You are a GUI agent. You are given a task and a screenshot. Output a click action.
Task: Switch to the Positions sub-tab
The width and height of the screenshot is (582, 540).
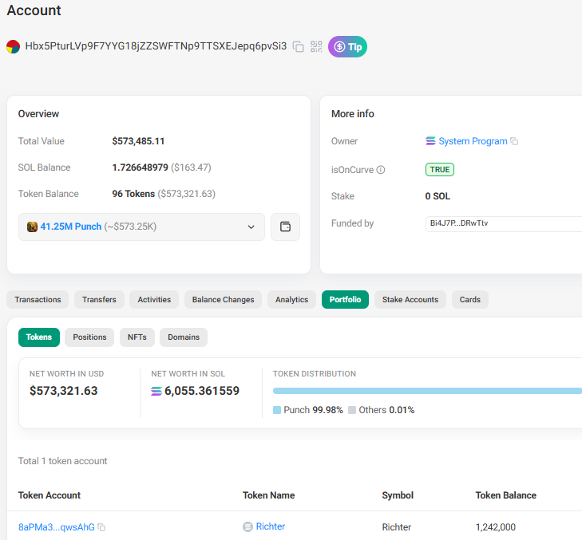point(89,337)
